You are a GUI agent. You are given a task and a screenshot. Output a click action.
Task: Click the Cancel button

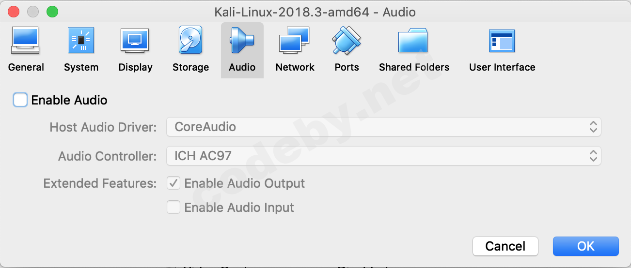click(x=505, y=246)
